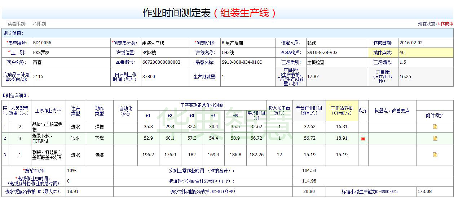Screen dimensions: 454x198
Task: Click the 测定表分类 value 组装生产线
Action: (153, 43)
